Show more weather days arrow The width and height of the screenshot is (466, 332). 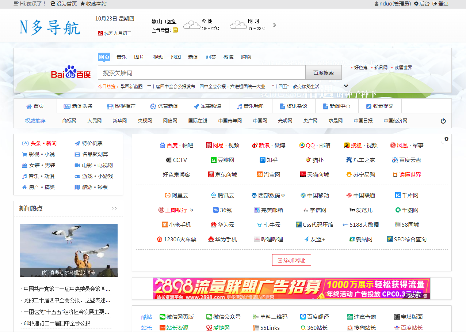click(274, 25)
